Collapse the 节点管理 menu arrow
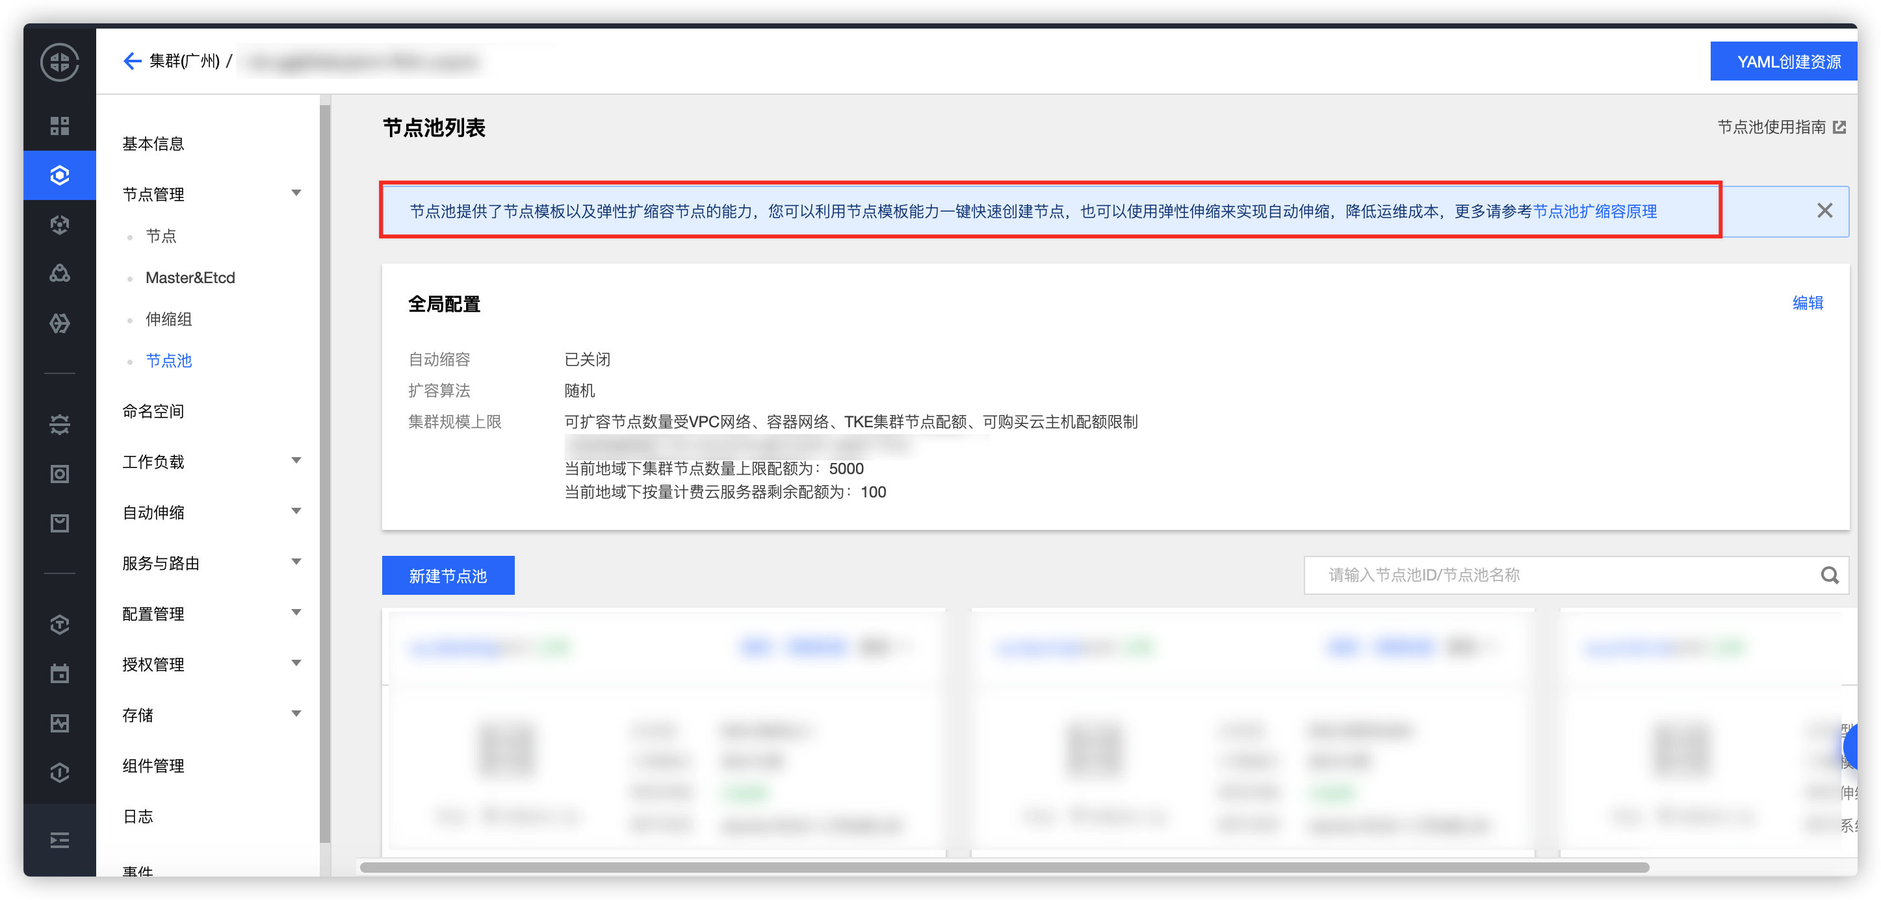 point(296,194)
